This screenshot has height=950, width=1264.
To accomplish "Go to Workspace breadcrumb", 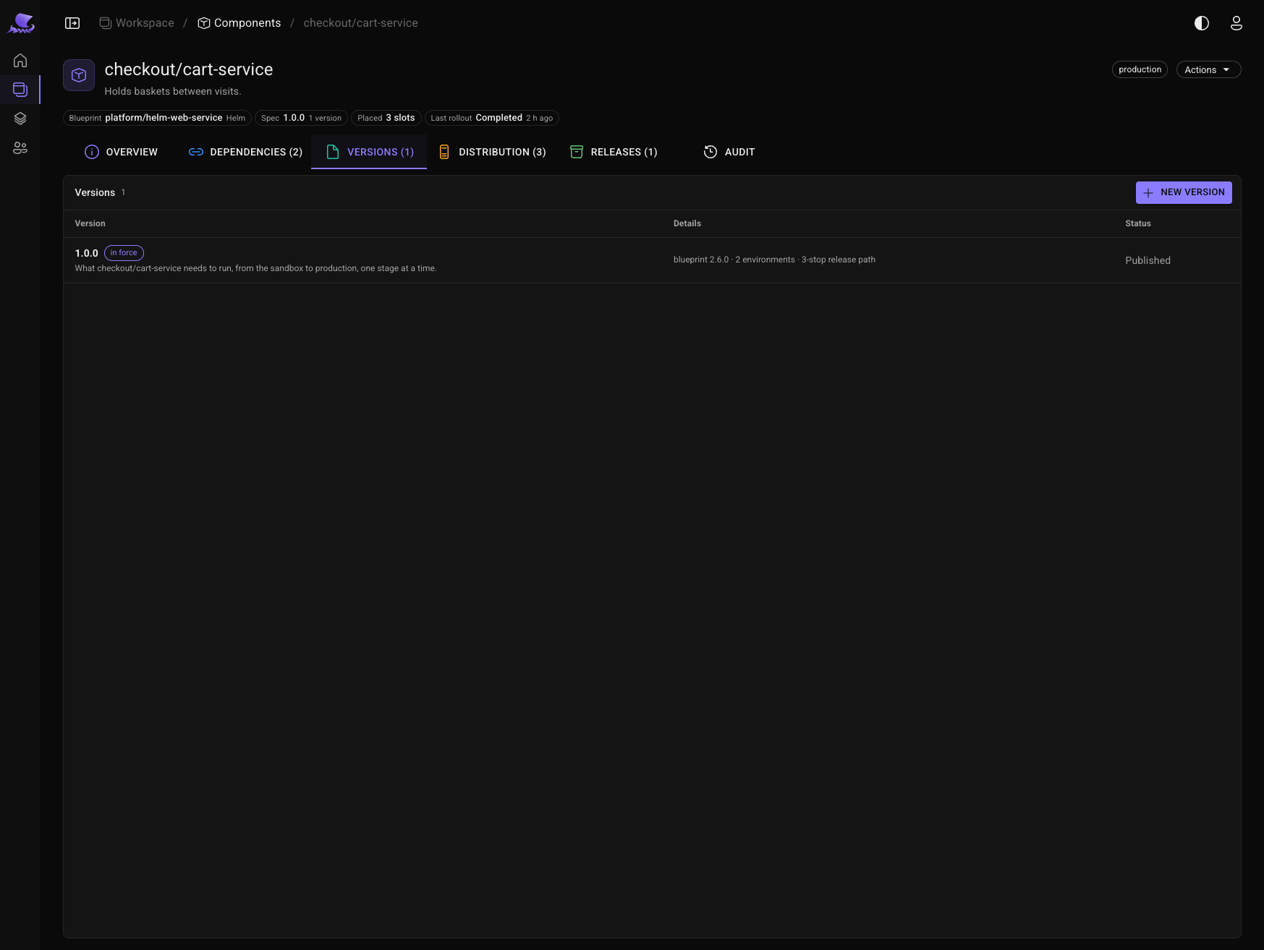I will click(x=137, y=23).
